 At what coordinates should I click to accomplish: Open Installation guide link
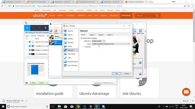click(50, 94)
